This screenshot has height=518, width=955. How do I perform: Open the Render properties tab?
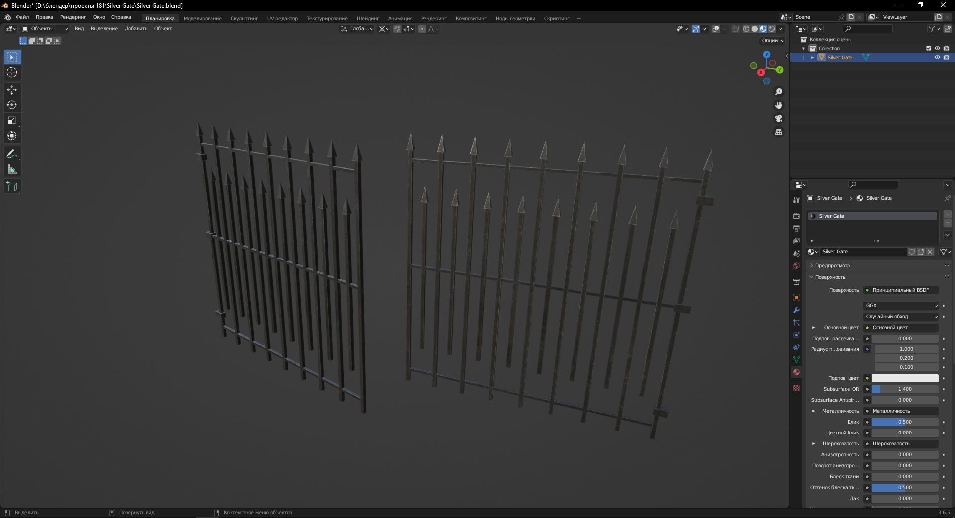click(796, 216)
